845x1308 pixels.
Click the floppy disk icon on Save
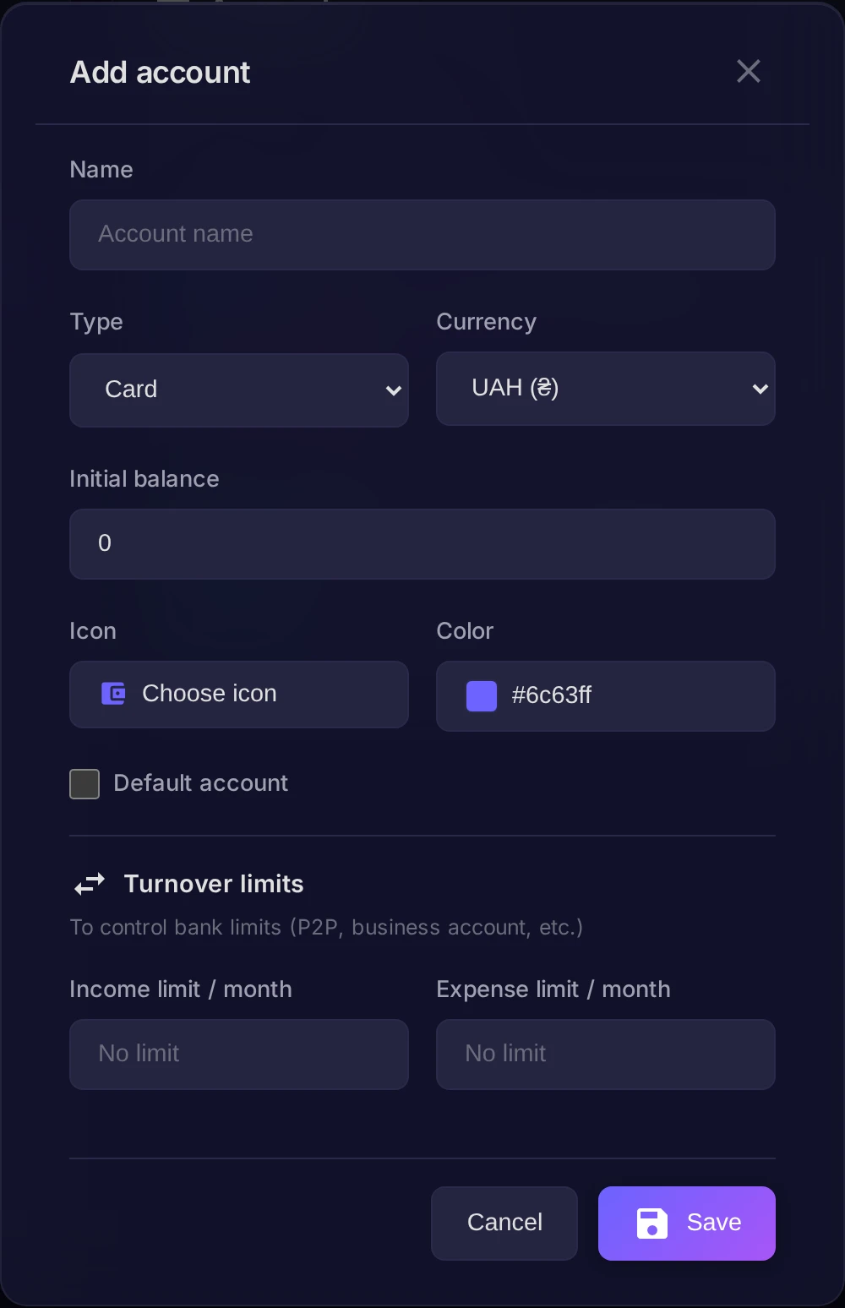(x=651, y=1224)
